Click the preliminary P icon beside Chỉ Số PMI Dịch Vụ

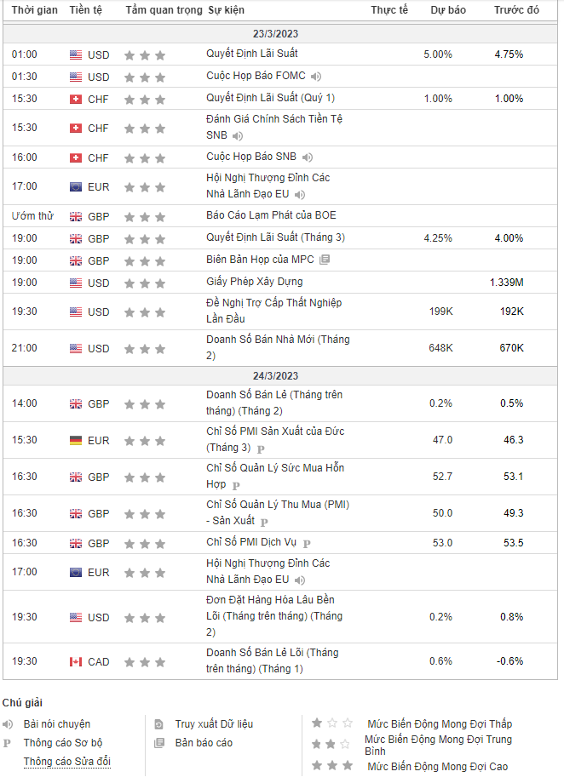tap(307, 544)
